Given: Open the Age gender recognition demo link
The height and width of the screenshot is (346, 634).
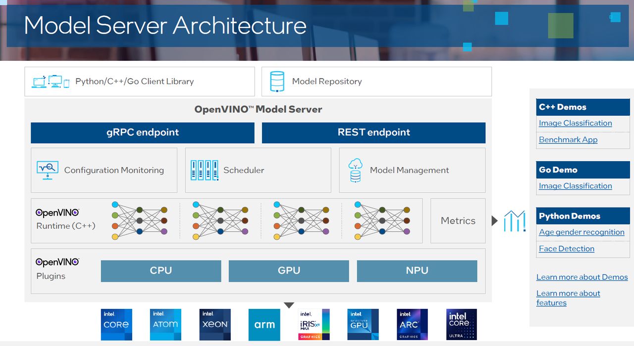Looking at the screenshot, I should tap(581, 232).
